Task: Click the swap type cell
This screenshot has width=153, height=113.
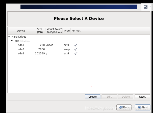Action: coord(67,49)
